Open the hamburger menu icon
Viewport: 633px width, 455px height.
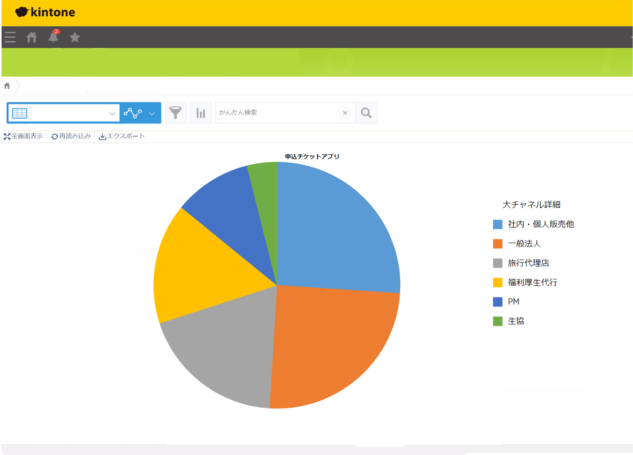10,37
